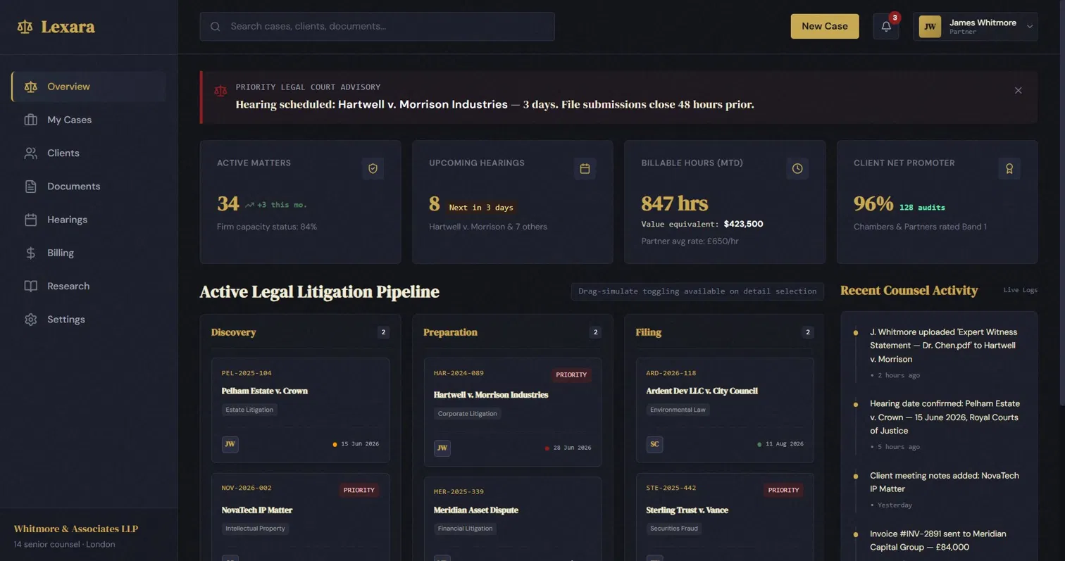Click the Discovery column count badge
1065x561 pixels.
(383, 332)
